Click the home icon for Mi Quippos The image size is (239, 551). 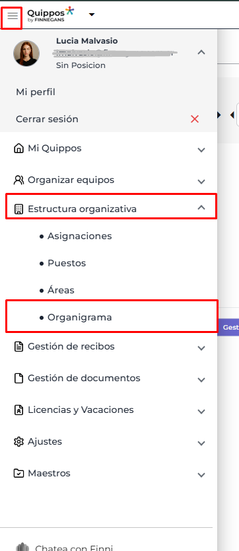(x=18, y=148)
